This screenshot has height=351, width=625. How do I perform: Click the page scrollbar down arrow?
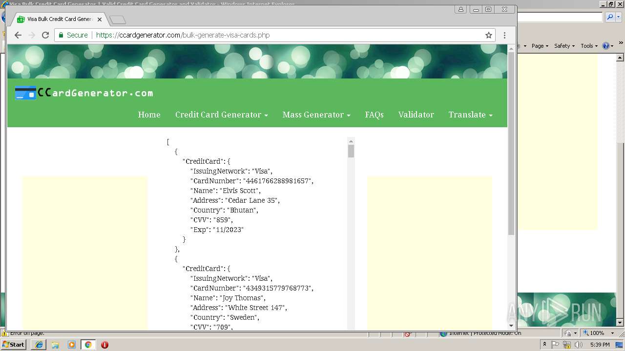click(511, 325)
